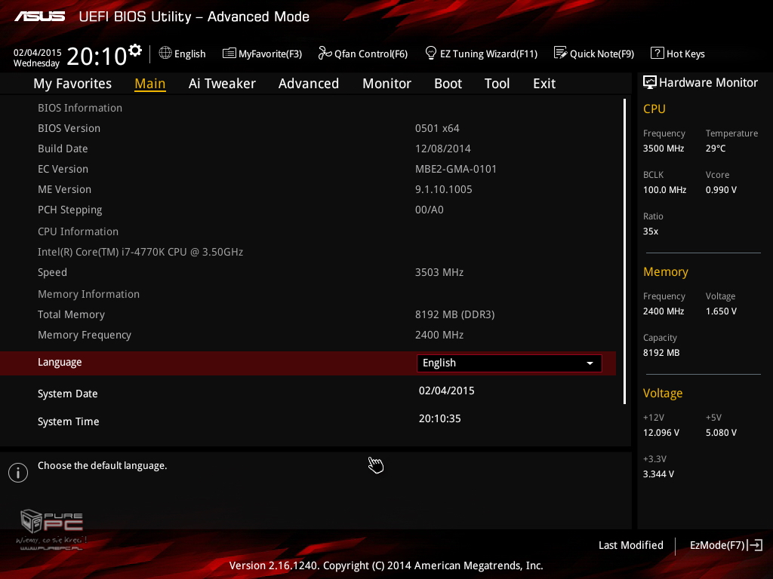
Task: Click the Hot Keys question mark icon
Action: (x=657, y=53)
